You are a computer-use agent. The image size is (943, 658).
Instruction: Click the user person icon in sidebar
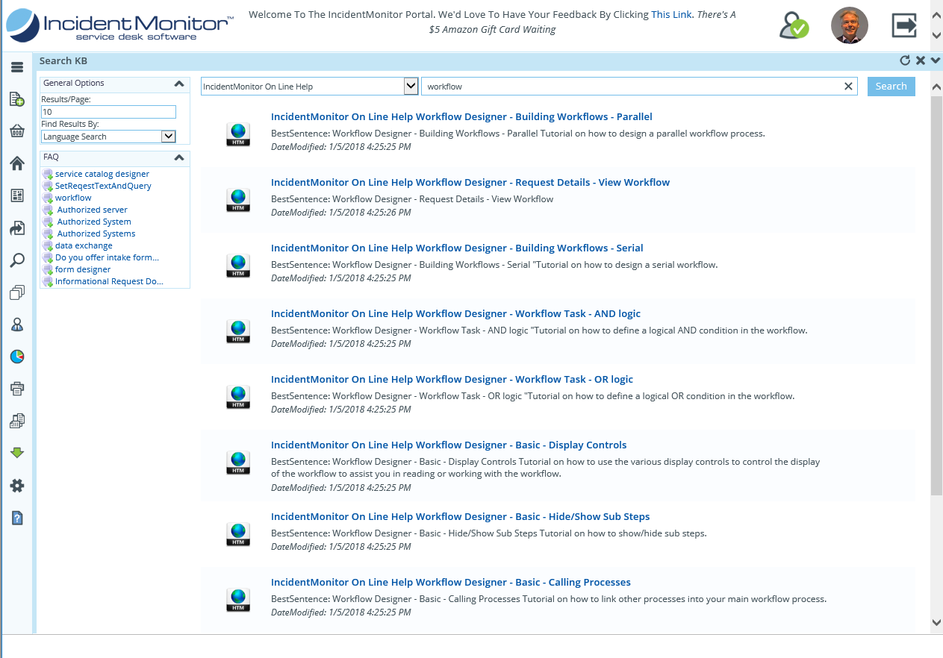click(x=16, y=325)
